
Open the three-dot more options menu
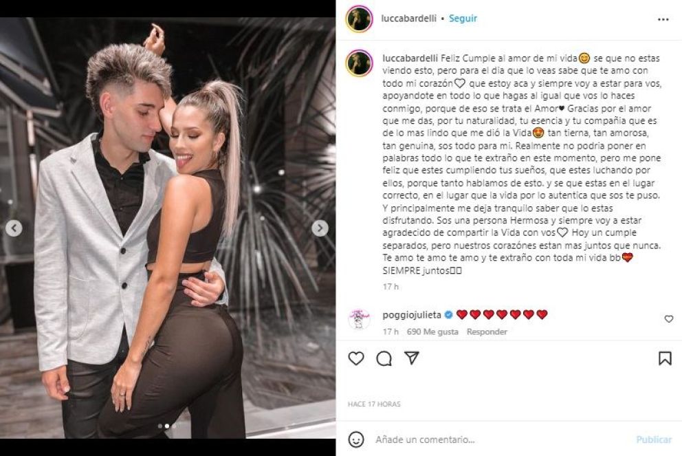click(663, 19)
